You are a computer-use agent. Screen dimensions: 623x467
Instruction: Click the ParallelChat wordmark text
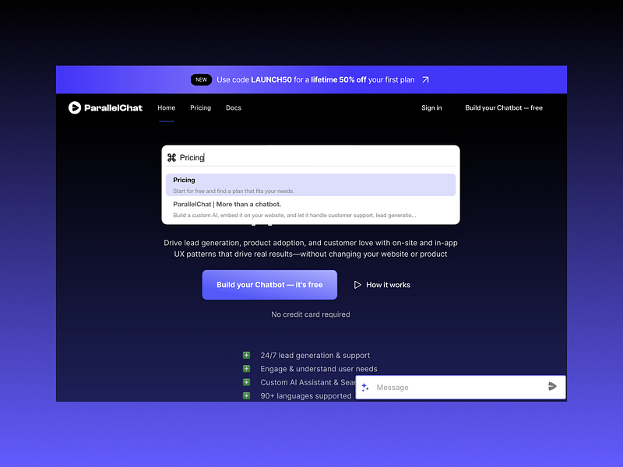113,108
